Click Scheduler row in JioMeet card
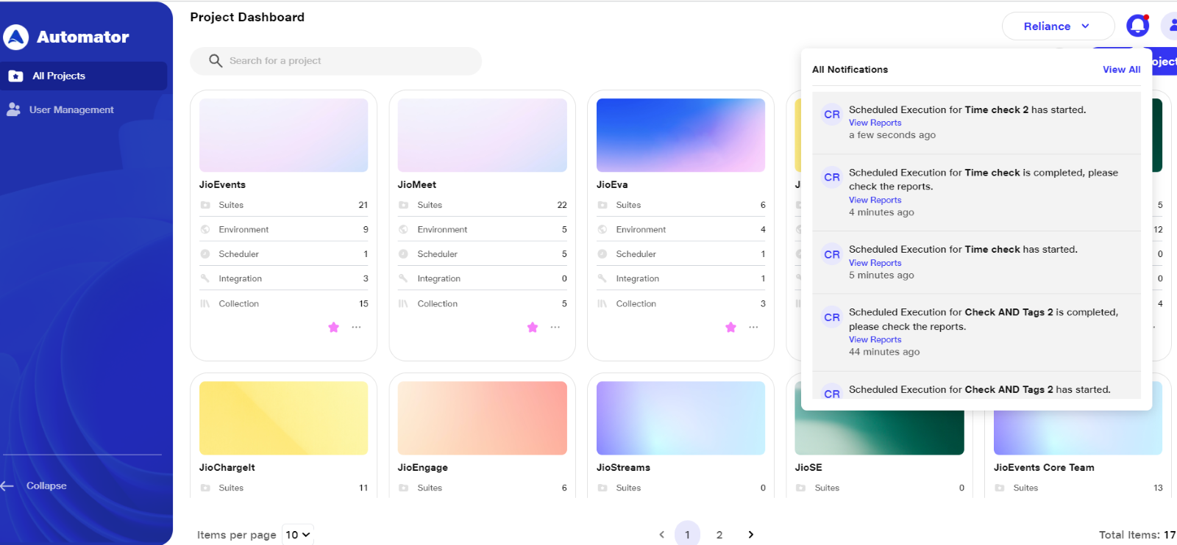The width and height of the screenshot is (1177, 545). [x=482, y=254]
